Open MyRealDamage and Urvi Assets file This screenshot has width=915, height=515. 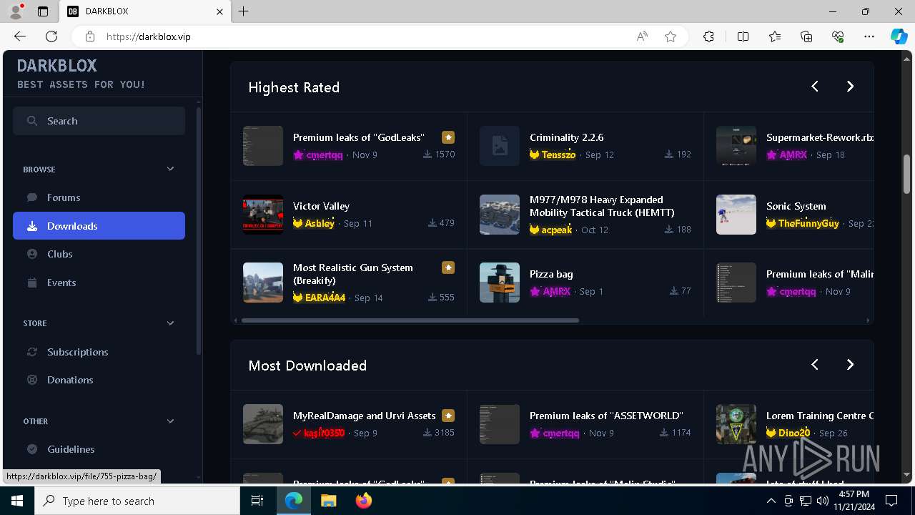coord(364,416)
